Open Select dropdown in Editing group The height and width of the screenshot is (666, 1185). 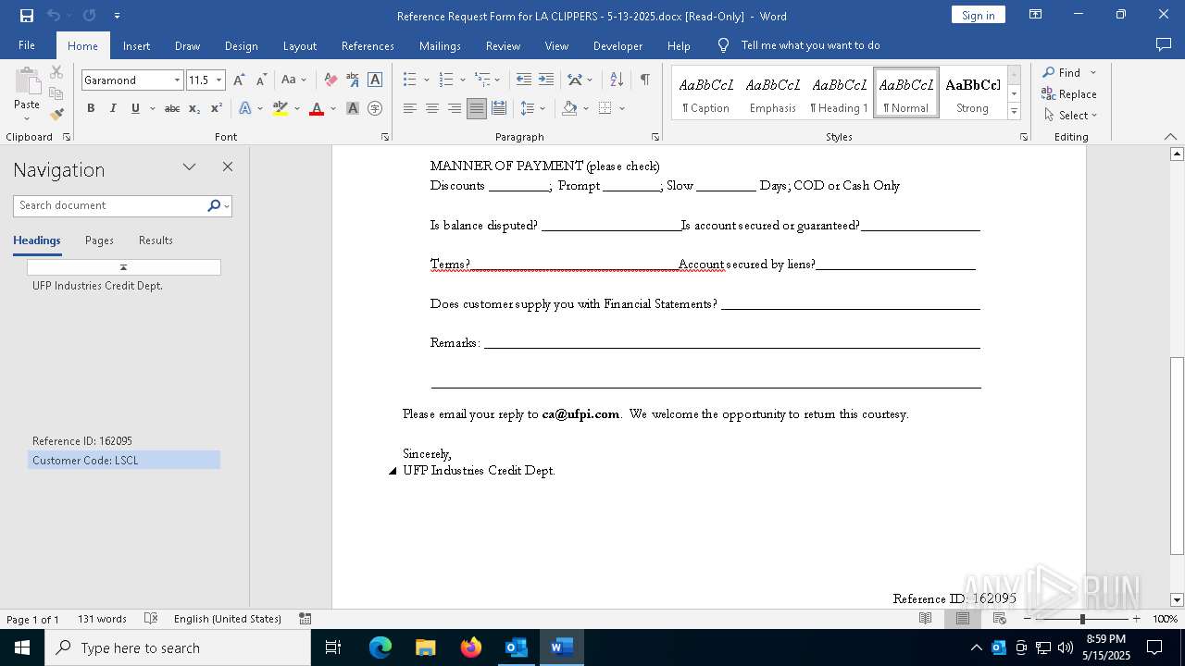pyautogui.click(x=1069, y=116)
